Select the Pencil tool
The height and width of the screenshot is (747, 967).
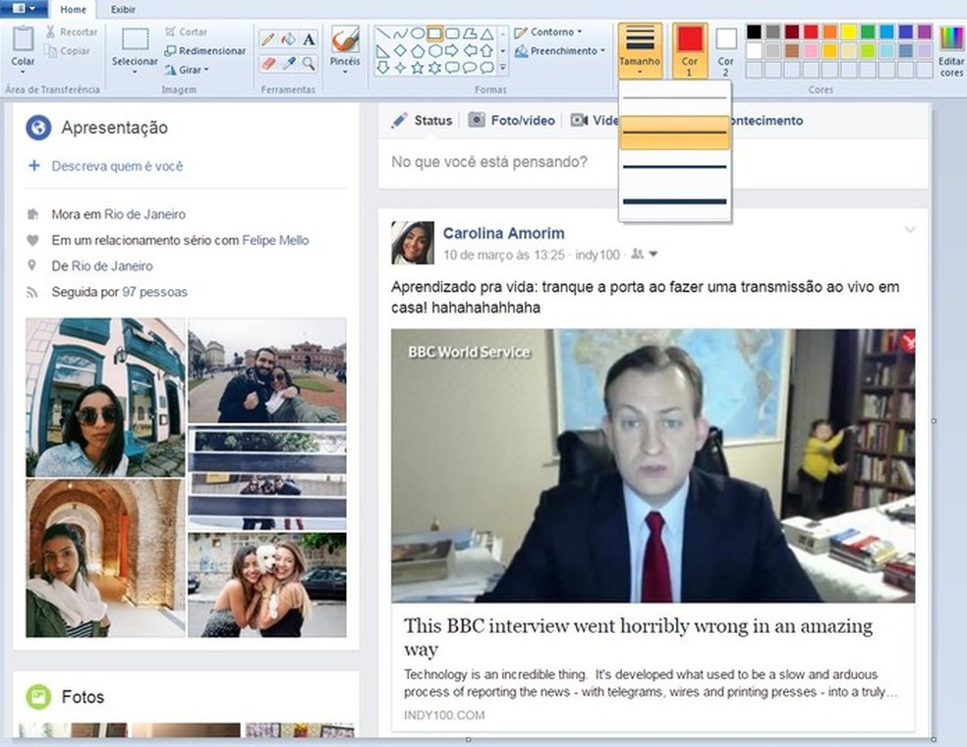(267, 39)
